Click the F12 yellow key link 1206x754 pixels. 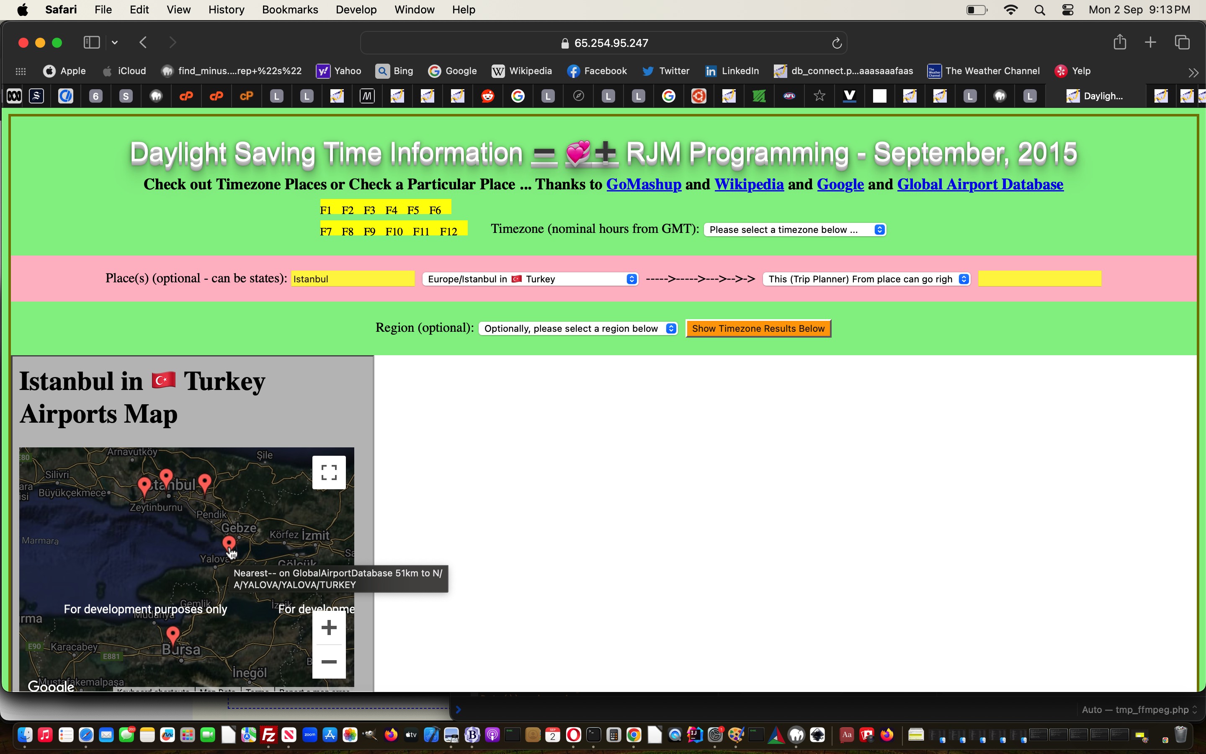pos(448,231)
